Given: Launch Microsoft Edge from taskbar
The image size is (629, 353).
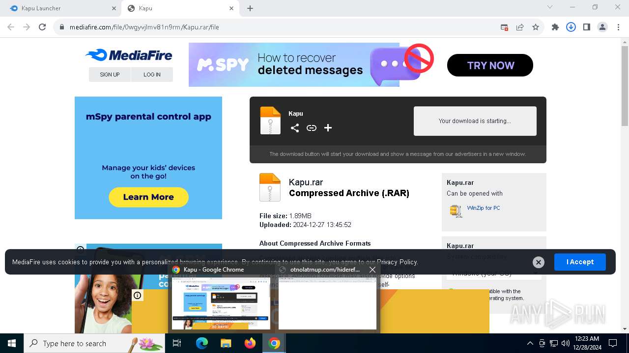Looking at the screenshot, I should (x=201, y=343).
